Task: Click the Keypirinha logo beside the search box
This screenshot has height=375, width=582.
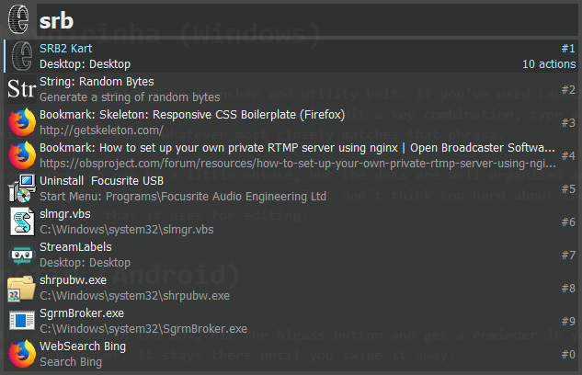Action: tap(18, 19)
